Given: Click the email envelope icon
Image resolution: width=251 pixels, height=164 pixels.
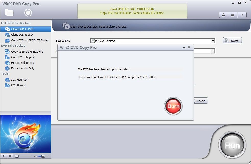Looking at the screenshot, I should [x=233, y=15].
